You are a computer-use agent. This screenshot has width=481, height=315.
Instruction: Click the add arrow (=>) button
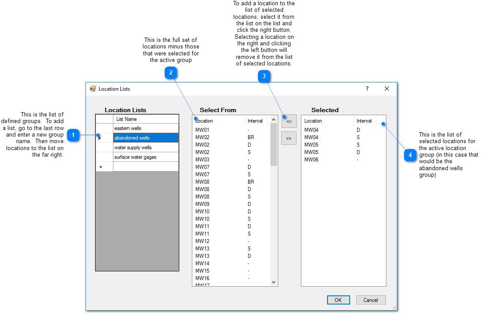pos(289,121)
